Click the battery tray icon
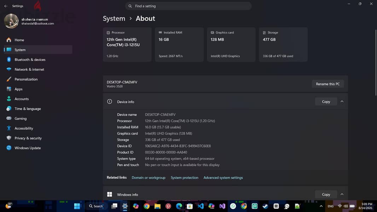This screenshot has width=377, height=212. [352, 206]
